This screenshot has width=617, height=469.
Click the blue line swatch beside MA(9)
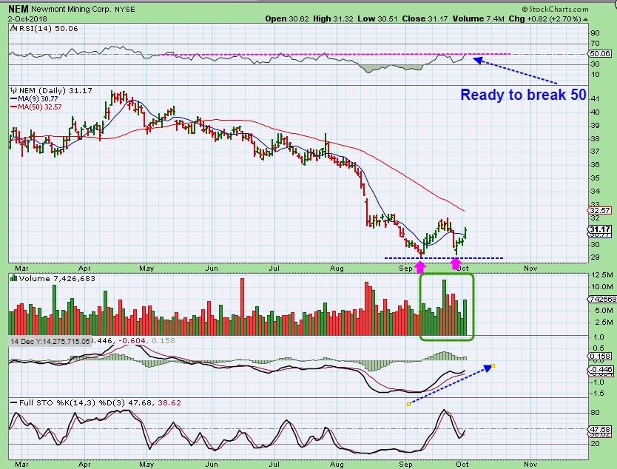[13, 99]
